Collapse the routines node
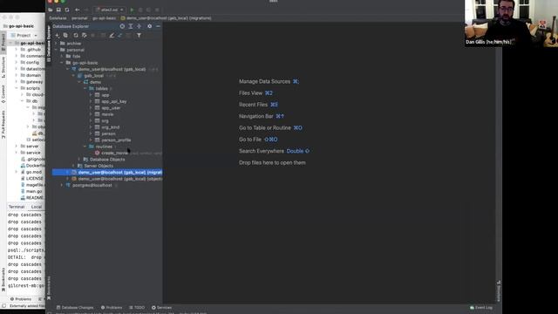Viewport: 558px width, 314px height. point(85,147)
